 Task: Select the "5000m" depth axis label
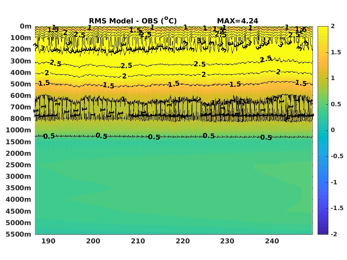coord(19,223)
